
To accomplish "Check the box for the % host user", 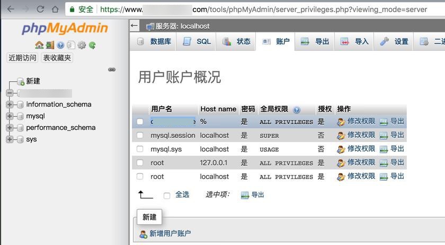I will point(140,121).
